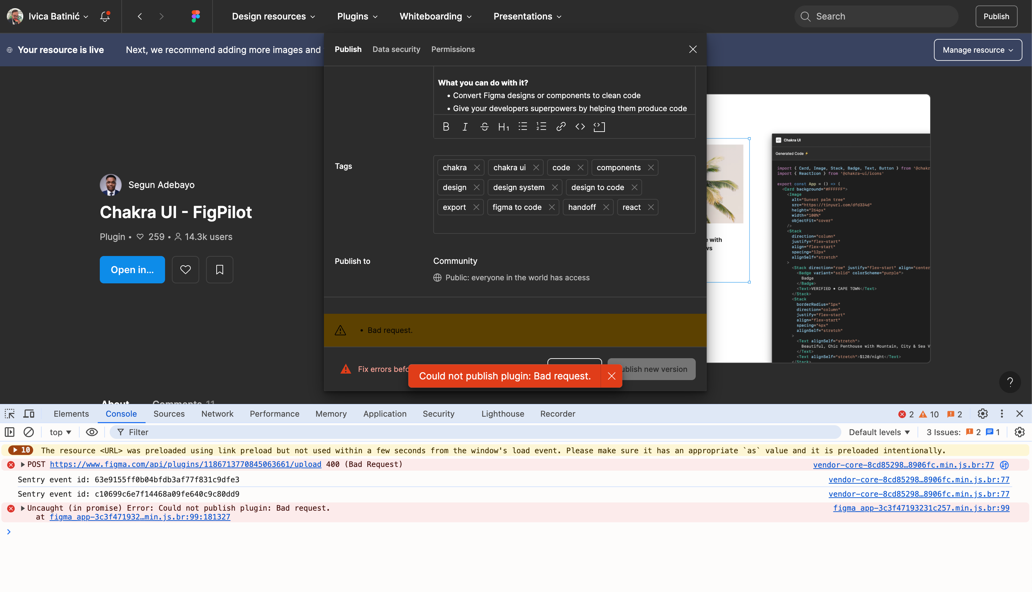Toggle DevTools device toolbar

click(x=29, y=414)
